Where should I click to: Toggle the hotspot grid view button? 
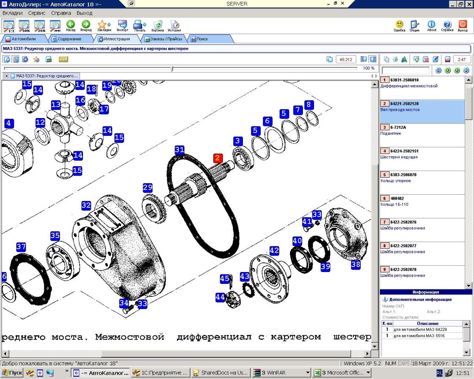point(16,59)
